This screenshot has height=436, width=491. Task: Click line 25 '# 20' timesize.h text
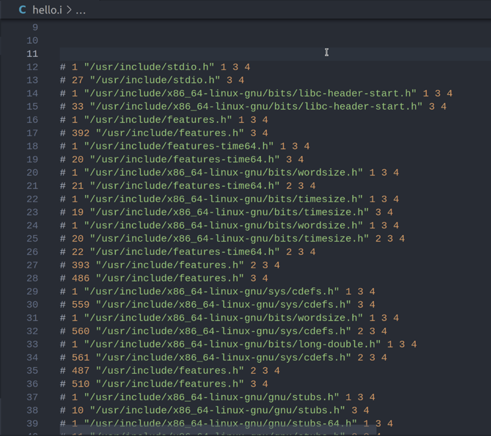(x=232, y=238)
